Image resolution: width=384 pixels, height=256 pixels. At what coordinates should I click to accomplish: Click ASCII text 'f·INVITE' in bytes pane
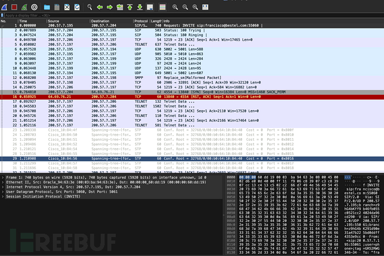371,185
